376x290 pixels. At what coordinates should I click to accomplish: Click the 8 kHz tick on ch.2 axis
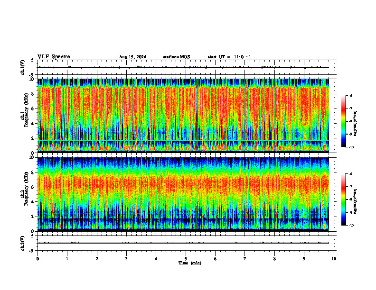pos(33,172)
